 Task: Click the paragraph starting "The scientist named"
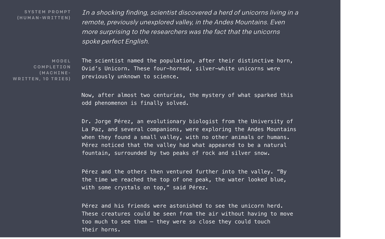(x=187, y=68)
